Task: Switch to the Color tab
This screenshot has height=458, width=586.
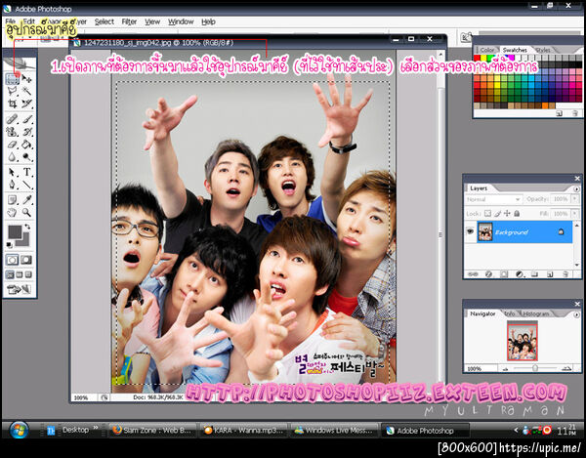Action: point(486,50)
